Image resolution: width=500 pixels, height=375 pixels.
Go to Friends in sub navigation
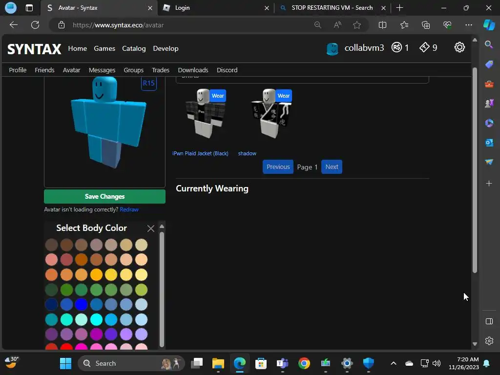(44, 70)
